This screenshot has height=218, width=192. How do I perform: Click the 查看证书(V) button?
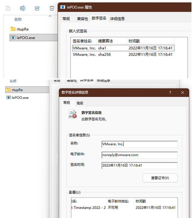coord(160,178)
